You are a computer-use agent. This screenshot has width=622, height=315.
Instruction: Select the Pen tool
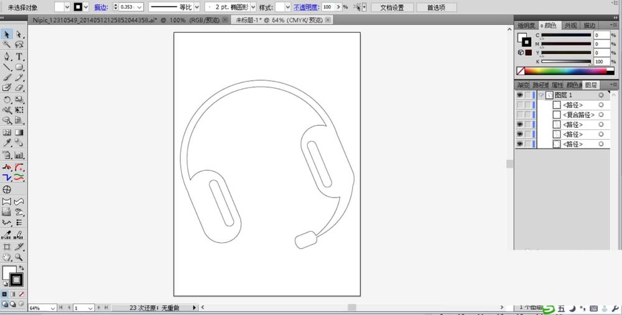(7, 57)
